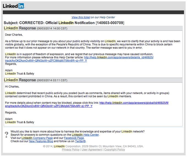Open the LinkedIn Help Center link
Image resolution: width=187 pixels, height=157 pixels.
pyautogui.click(x=85, y=135)
